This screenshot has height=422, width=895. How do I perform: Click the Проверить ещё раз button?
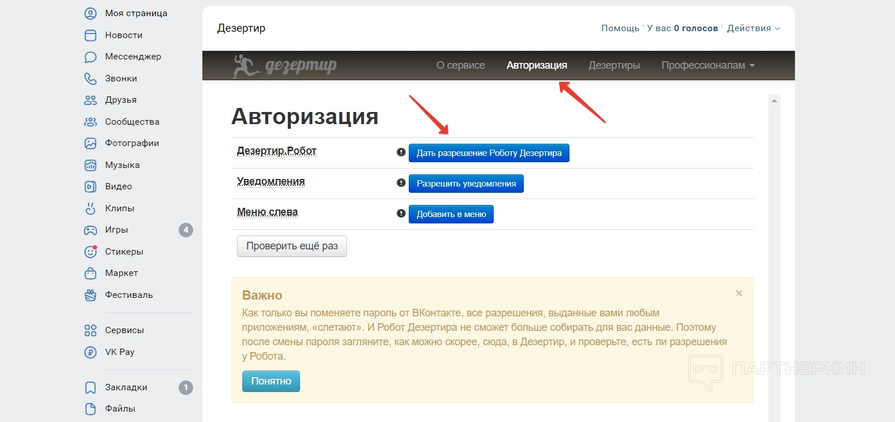click(x=292, y=246)
